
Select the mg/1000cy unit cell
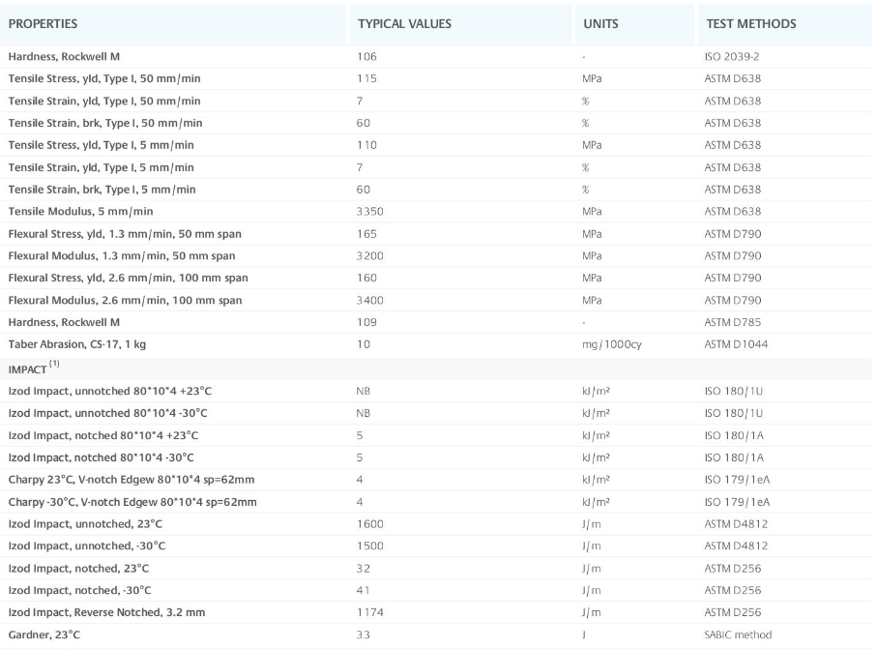coord(605,344)
